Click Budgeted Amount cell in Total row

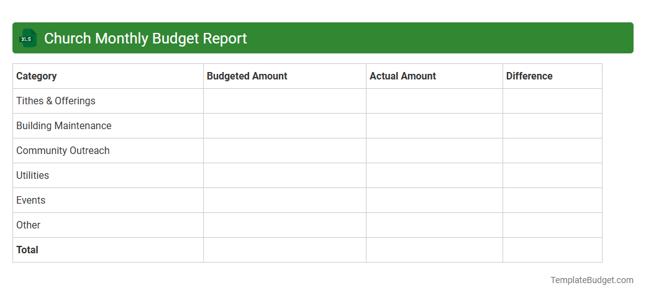point(284,250)
